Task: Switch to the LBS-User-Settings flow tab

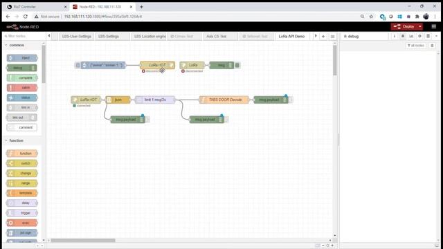Action: pyautogui.click(x=77, y=37)
